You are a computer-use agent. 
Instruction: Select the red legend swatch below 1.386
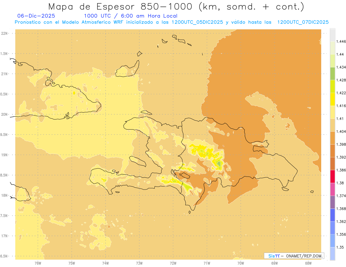click(x=332, y=176)
